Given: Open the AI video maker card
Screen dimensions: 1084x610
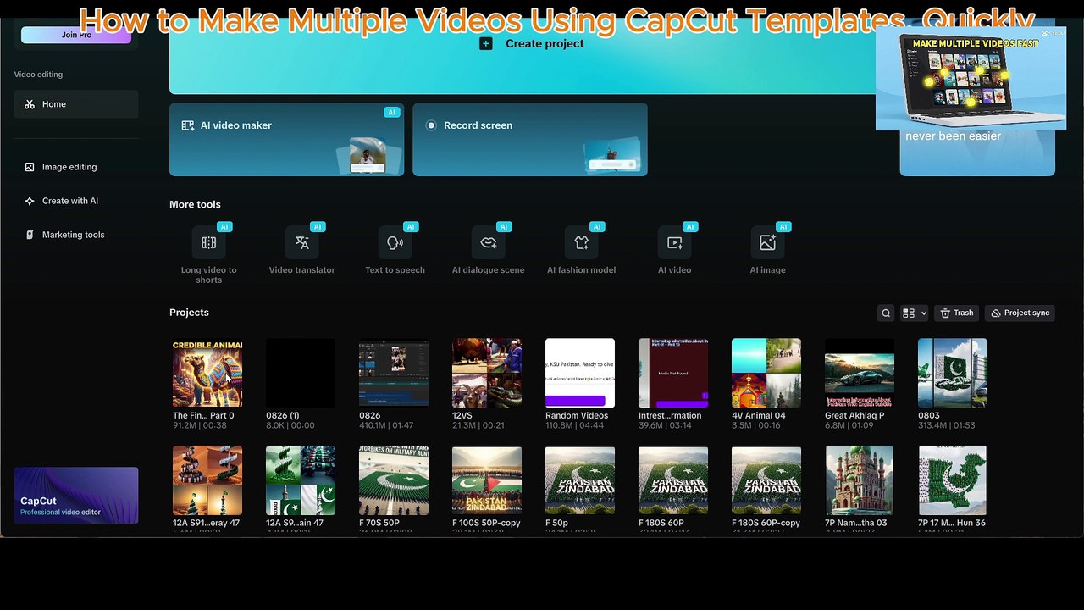Looking at the screenshot, I should (x=286, y=140).
